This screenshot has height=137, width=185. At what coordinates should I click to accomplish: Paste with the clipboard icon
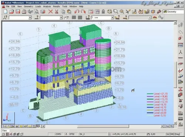click(x=69, y=12)
